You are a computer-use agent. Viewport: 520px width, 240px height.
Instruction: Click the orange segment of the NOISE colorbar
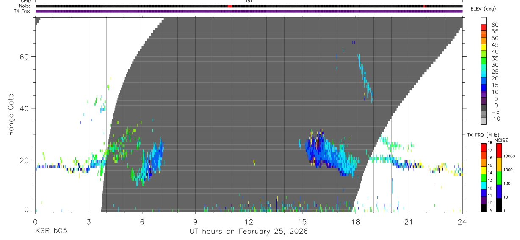499,164
